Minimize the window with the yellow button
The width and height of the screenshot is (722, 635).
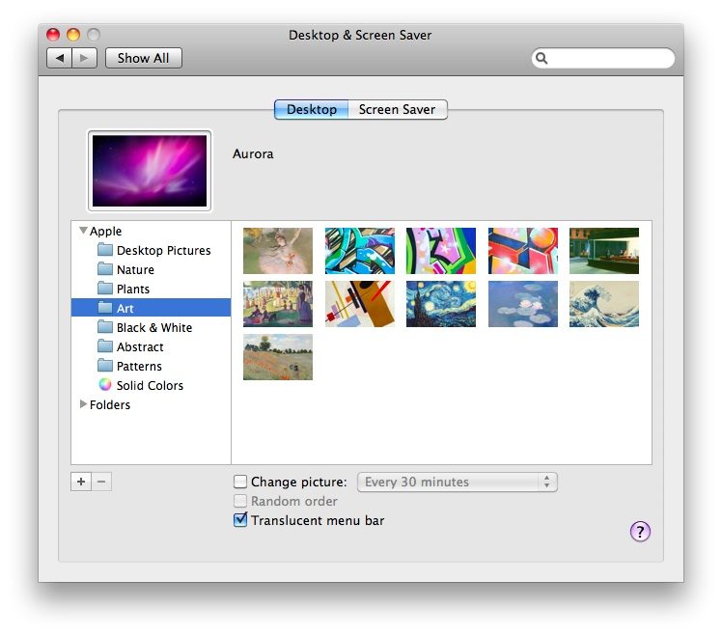point(73,35)
